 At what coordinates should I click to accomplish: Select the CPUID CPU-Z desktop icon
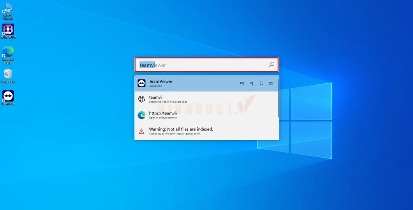click(8, 31)
